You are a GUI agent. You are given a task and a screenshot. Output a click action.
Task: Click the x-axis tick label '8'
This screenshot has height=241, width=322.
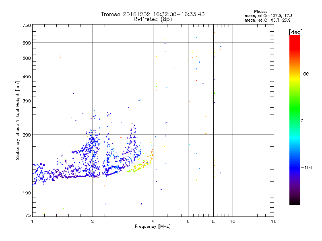point(213,221)
